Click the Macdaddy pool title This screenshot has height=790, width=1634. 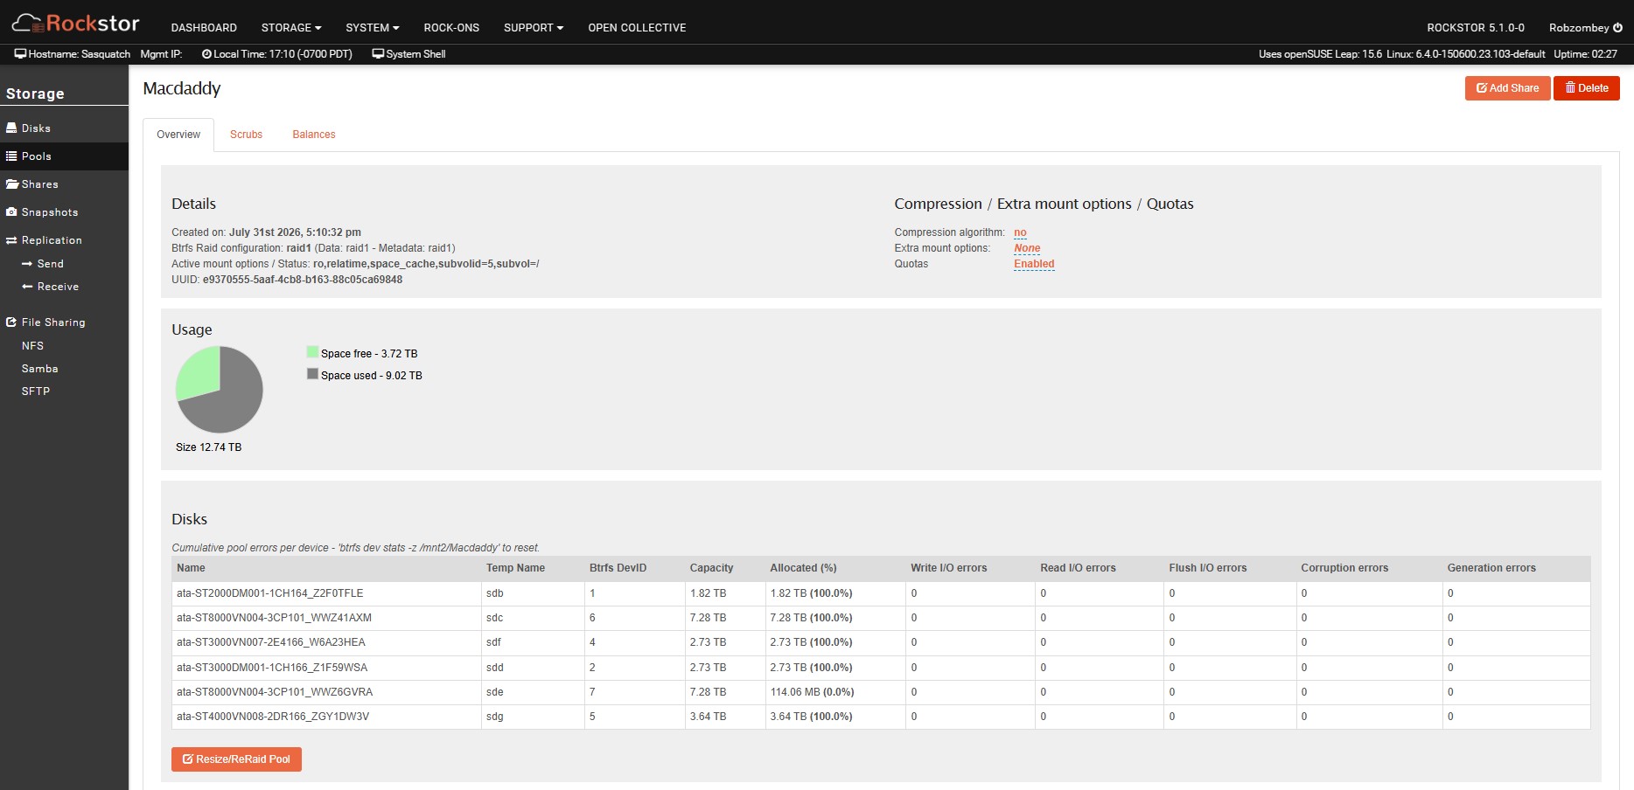tap(182, 88)
